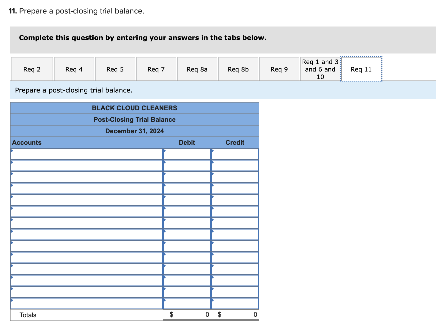Click the Accounts column header
442x324 pixels.
pyautogui.click(x=27, y=142)
